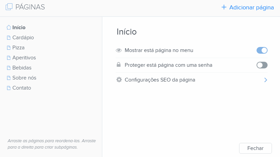Click the home icon next to Início
280x157 pixels.
point(9,27)
